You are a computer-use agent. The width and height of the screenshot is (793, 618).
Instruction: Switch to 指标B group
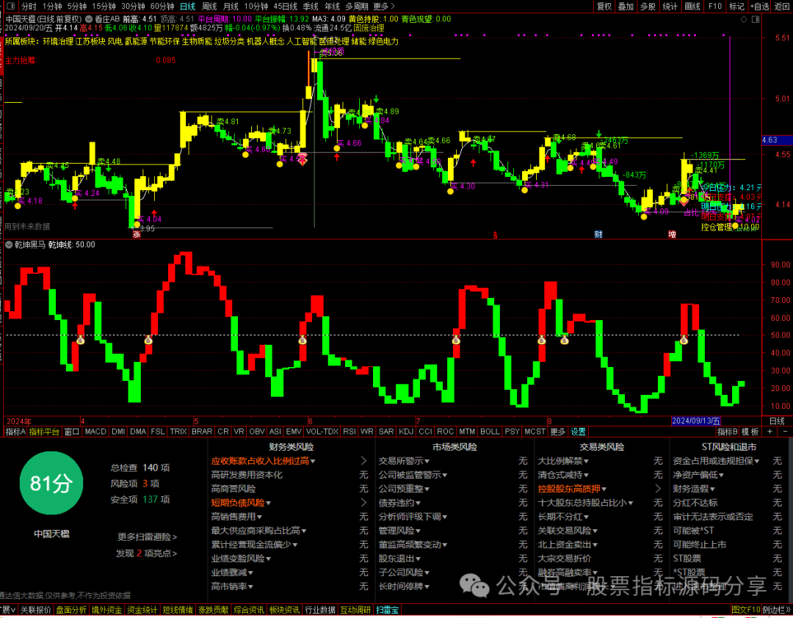click(727, 432)
